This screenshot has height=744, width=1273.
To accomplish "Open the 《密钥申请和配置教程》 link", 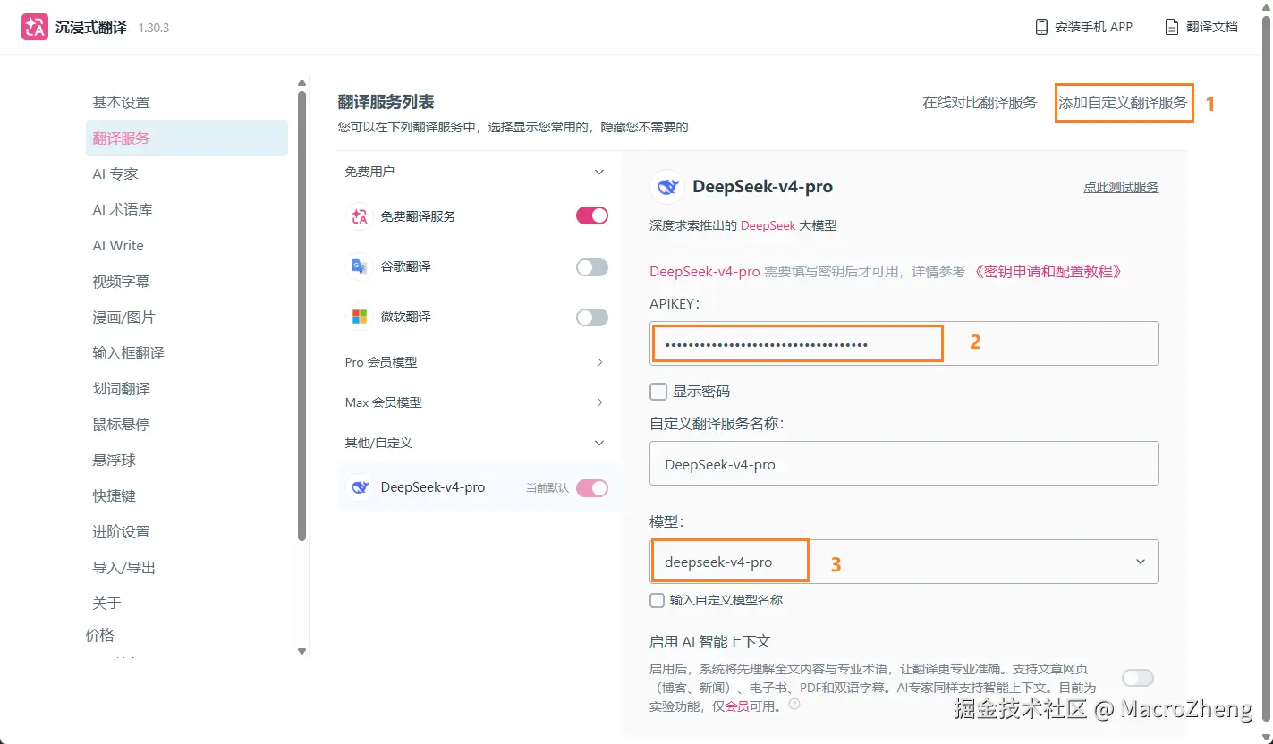I will 1046,271.
